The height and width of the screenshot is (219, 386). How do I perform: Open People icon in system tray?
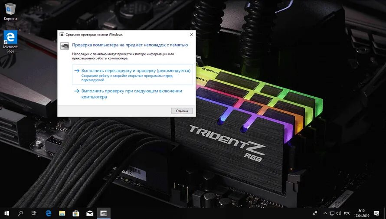tap(315, 213)
